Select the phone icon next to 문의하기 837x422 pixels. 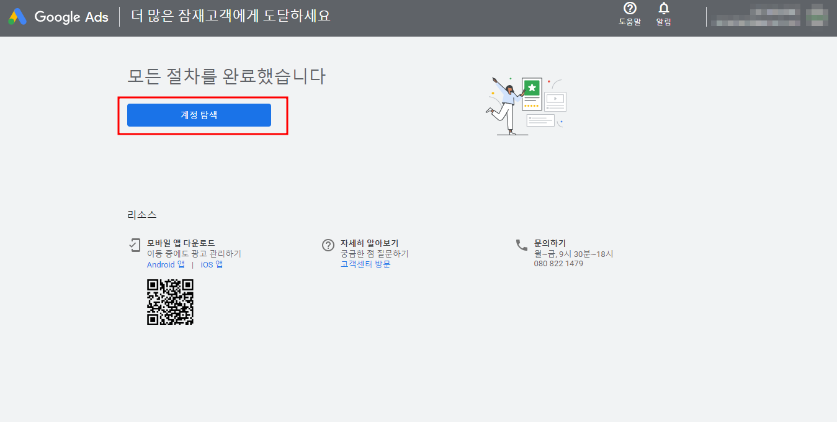[521, 244]
